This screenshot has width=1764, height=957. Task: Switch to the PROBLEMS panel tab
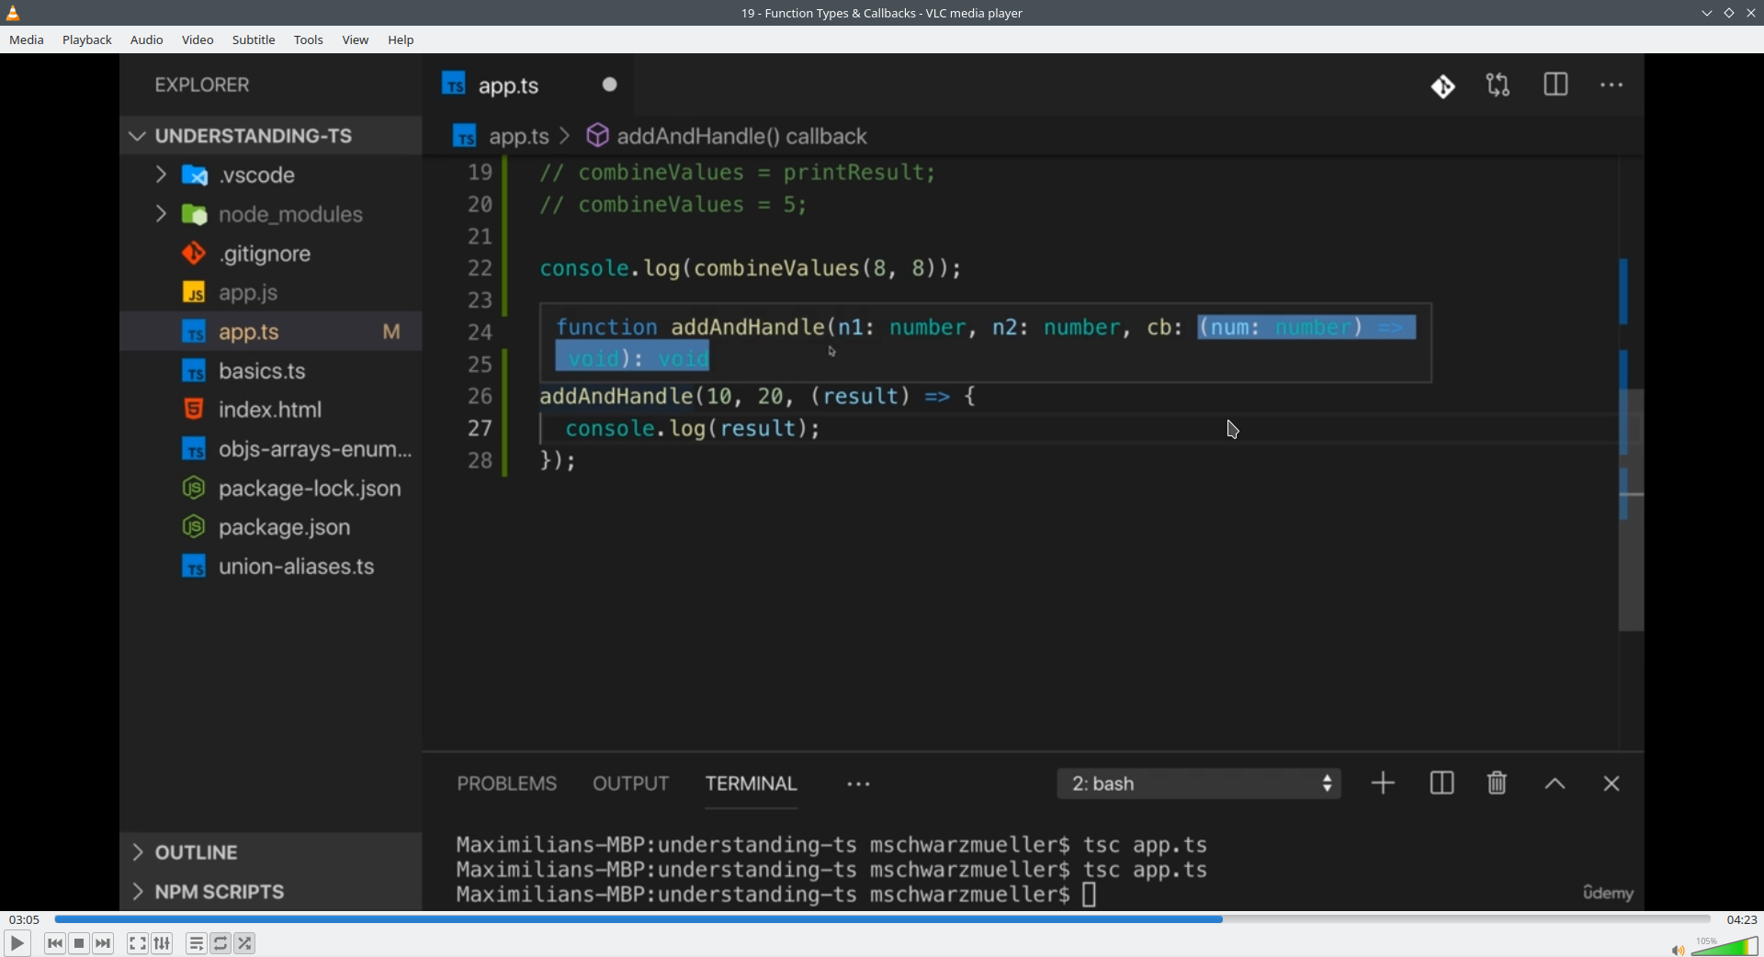pos(507,784)
